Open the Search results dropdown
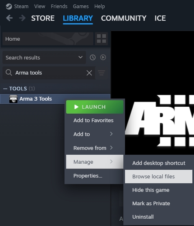Screen dimensions: 194x226 [x=44, y=57]
